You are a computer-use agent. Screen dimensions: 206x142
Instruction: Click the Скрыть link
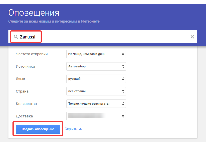(x=71, y=129)
